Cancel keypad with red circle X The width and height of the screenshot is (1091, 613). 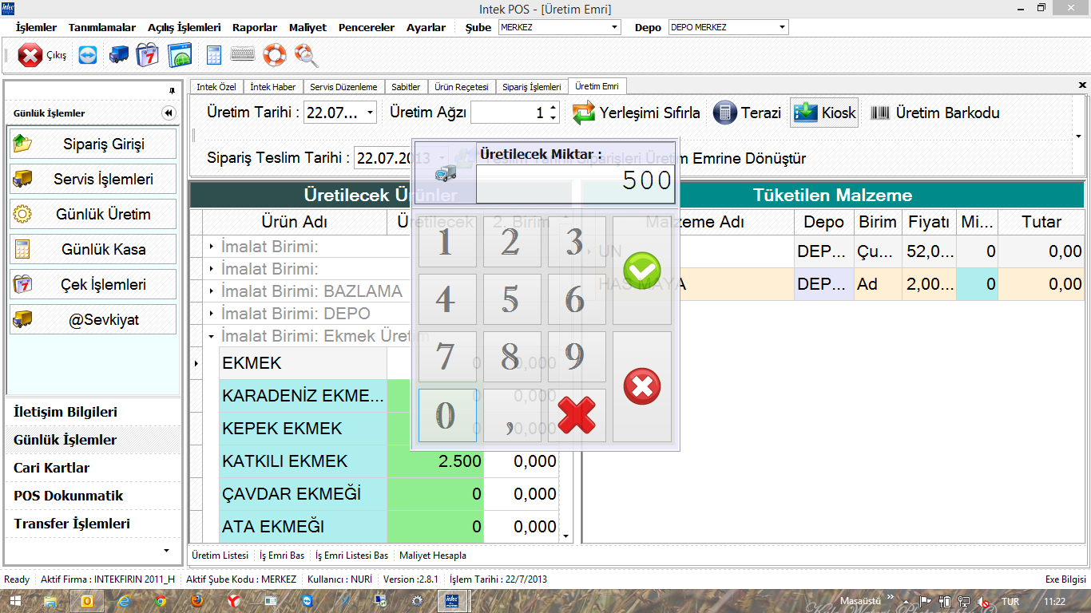click(x=641, y=386)
